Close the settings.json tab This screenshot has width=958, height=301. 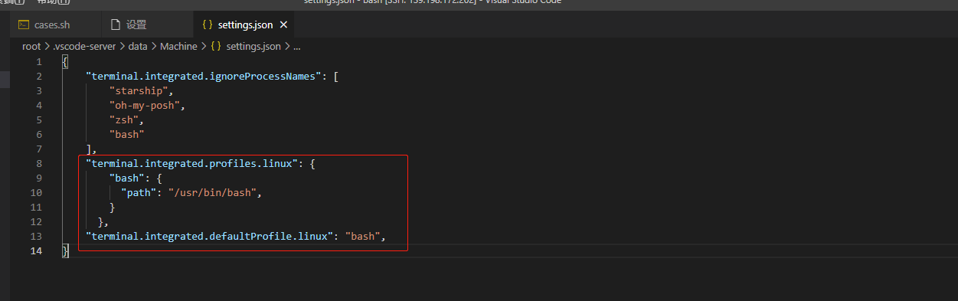[283, 25]
